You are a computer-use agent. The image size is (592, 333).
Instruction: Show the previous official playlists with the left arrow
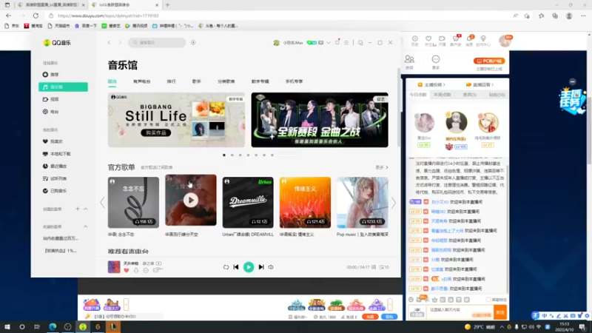point(102,203)
